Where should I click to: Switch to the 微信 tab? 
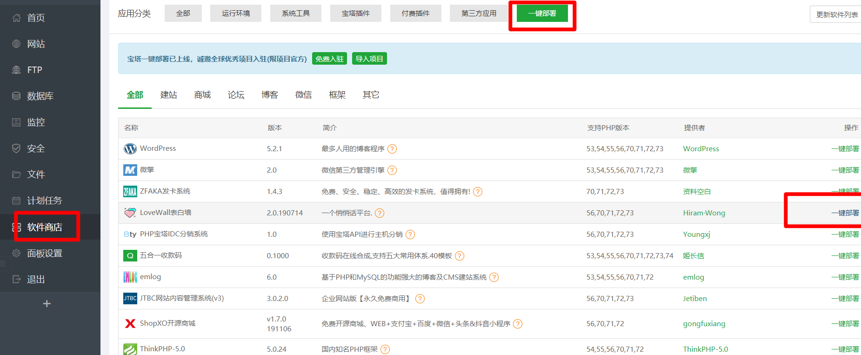pos(304,95)
